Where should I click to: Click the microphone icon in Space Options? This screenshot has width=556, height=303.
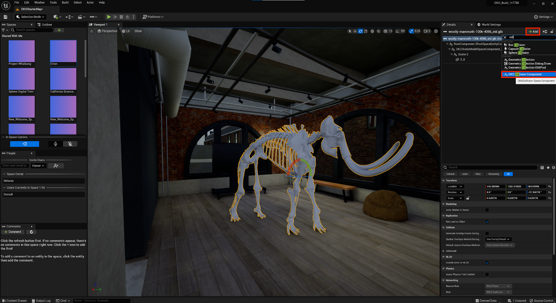55,144
